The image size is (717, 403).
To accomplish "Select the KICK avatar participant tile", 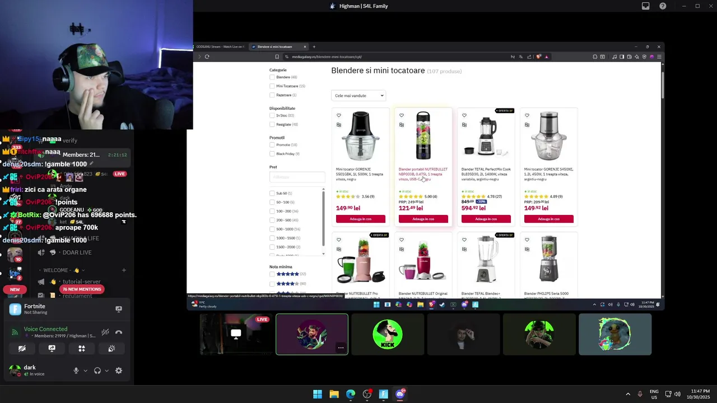I will [388, 334].
